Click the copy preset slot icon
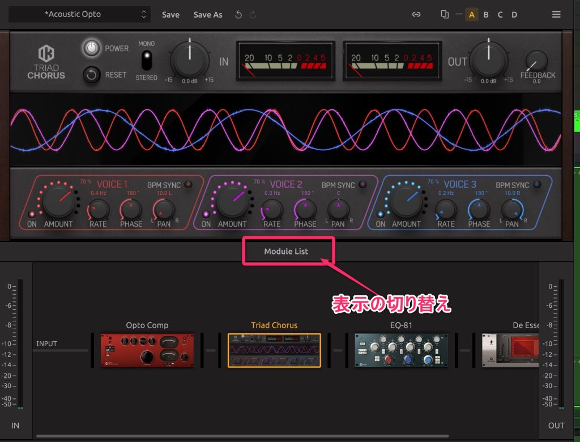Screen dimensions: 580x442 445,15
